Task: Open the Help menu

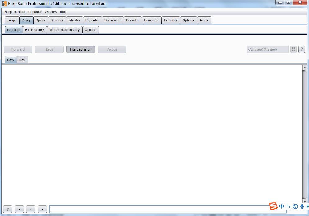Action: (x=63, y=12)
